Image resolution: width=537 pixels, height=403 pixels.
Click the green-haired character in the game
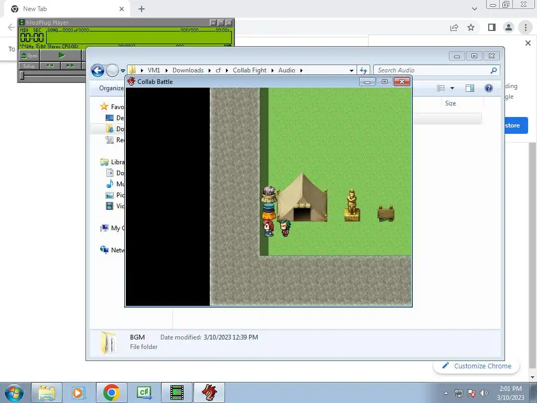[285, 228]
